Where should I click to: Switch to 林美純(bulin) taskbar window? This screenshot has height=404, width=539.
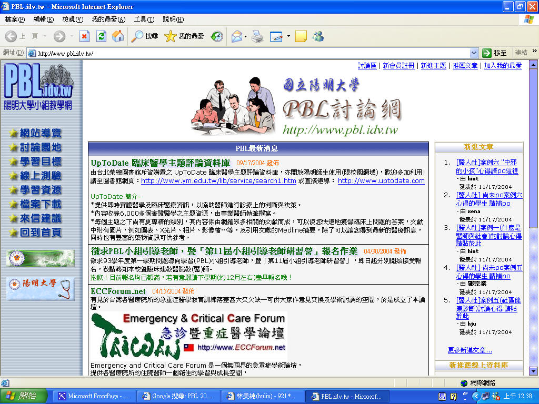262,396
